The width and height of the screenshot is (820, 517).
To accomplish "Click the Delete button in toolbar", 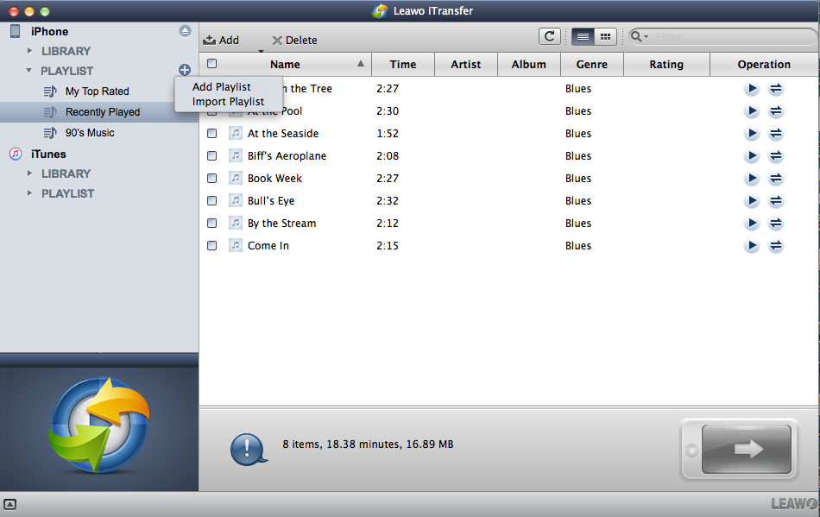I will point(294,40).
